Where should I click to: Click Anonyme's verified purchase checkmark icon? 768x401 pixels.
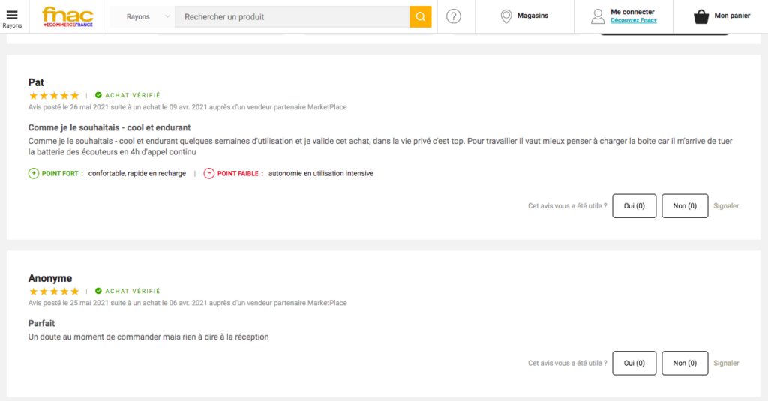click(98, 291)
